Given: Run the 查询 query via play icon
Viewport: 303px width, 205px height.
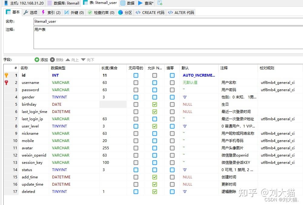Looking at the screenshot, I should (x=140, y=3).
